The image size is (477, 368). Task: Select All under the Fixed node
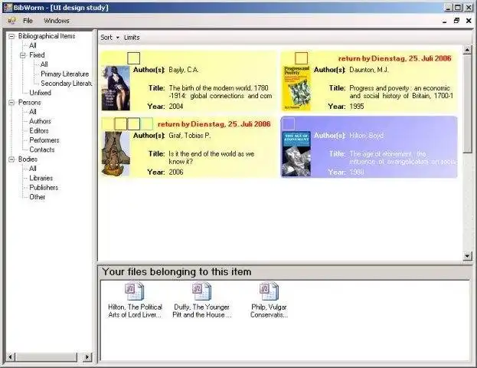(44, 64)
